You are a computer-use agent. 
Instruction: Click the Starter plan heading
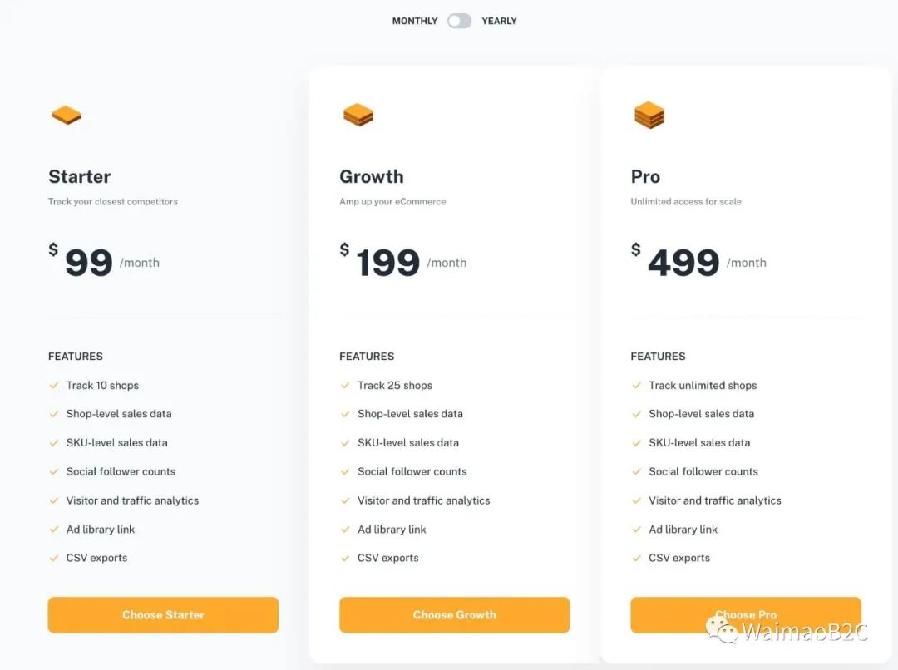[80, 177]
